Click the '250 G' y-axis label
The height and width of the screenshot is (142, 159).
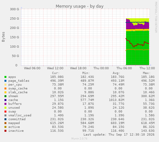[x=14, y=19]
